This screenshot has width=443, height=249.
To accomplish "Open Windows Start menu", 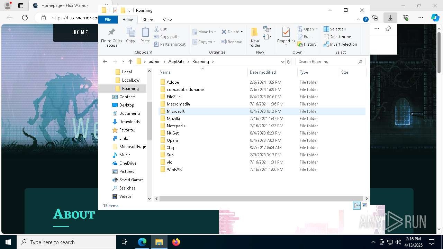I will [x=8, y=242].
